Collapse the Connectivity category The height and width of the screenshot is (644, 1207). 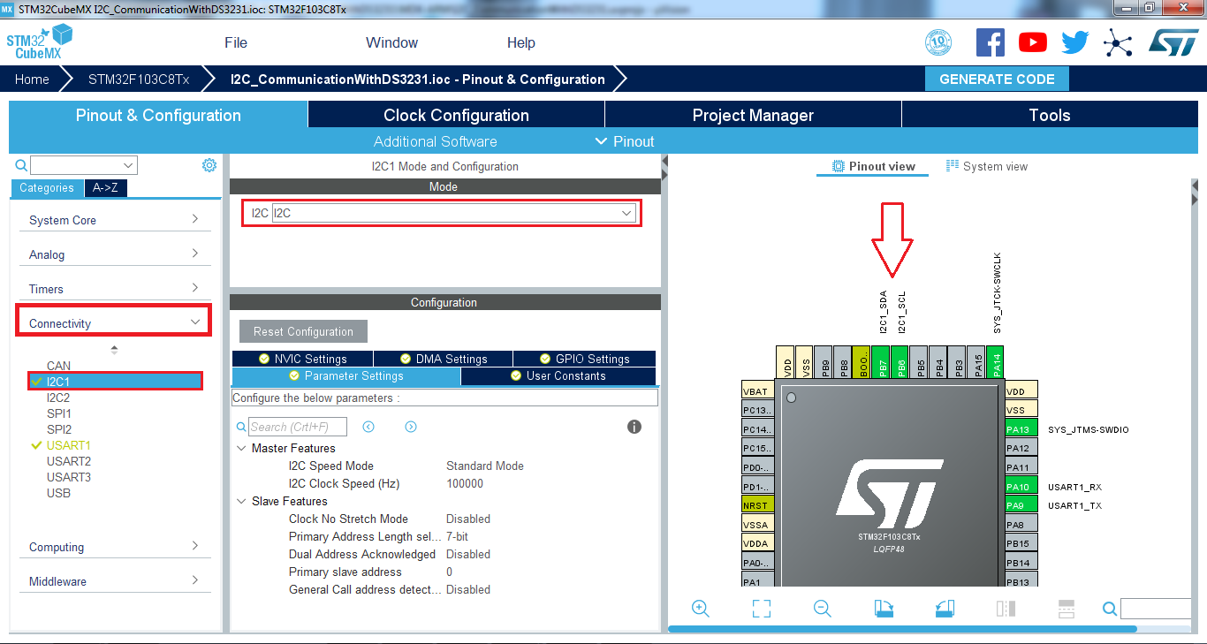114,323
